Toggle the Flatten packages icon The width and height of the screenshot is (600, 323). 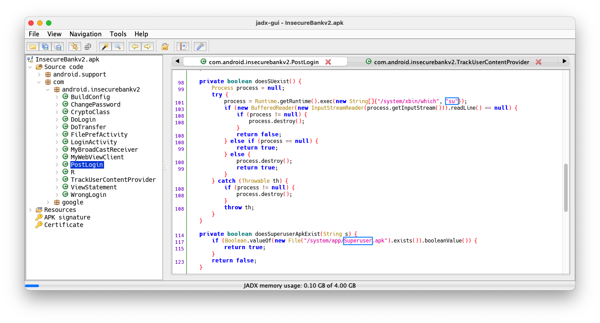coord(88,46)
